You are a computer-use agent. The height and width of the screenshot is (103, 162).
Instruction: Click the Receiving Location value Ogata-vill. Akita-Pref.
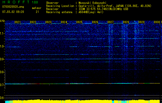[x=115, y=6]
